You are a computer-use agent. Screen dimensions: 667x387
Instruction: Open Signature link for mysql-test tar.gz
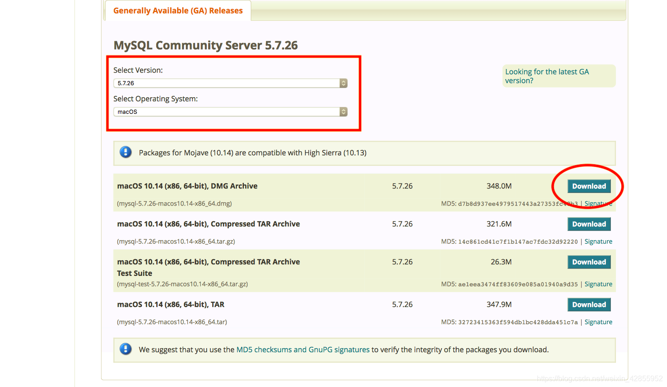(598, 284)
